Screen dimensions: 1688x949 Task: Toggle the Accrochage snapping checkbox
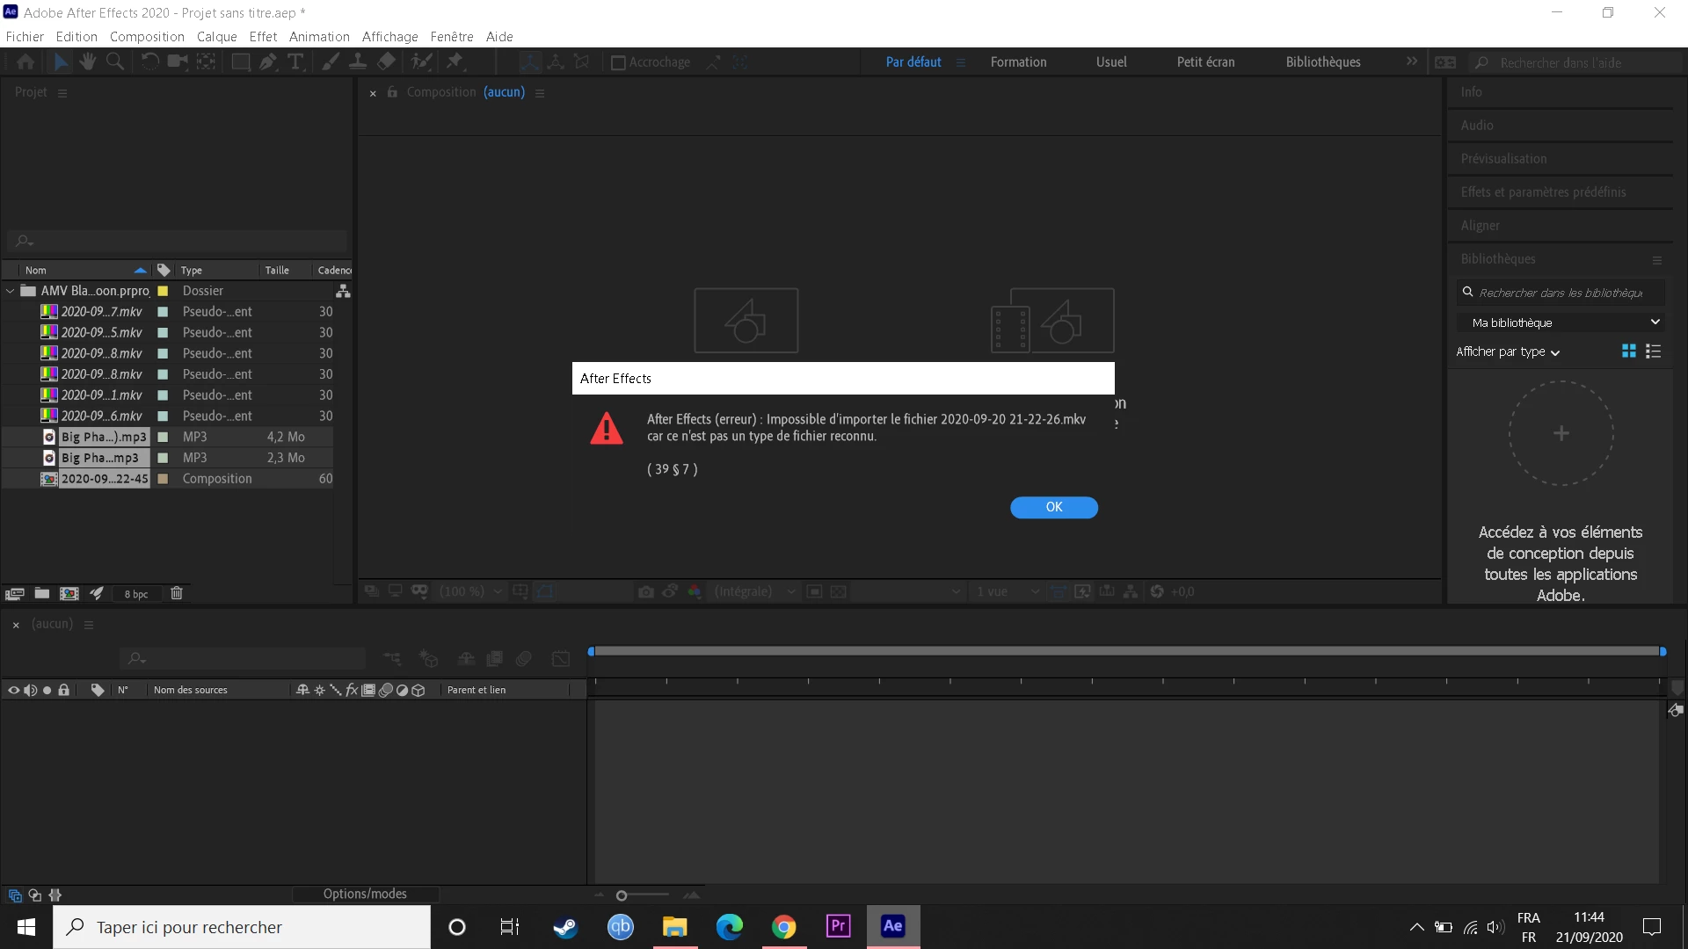click(x=618, y=62)
